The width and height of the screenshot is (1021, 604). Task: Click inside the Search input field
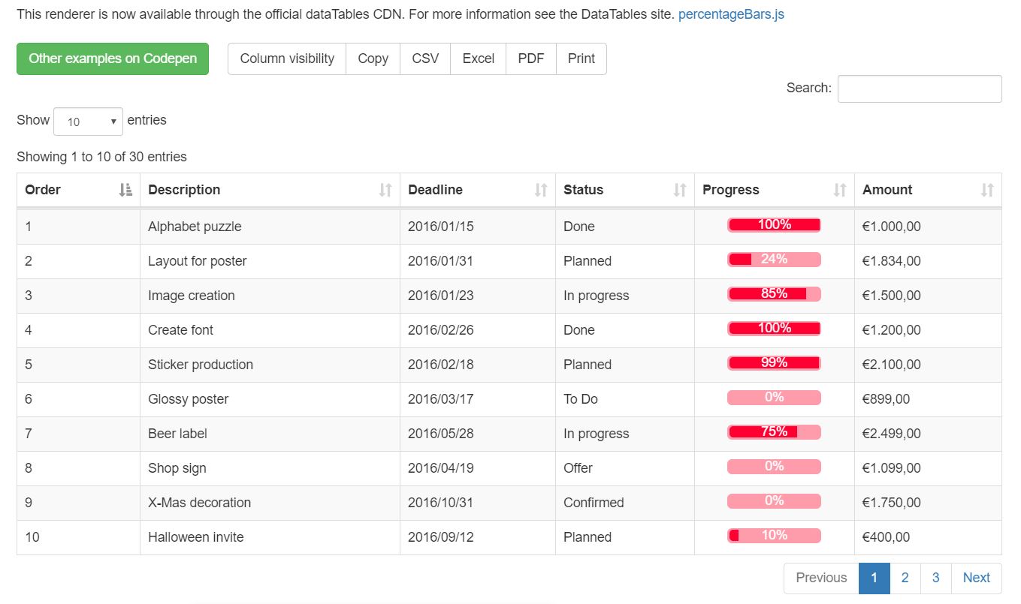919,89
